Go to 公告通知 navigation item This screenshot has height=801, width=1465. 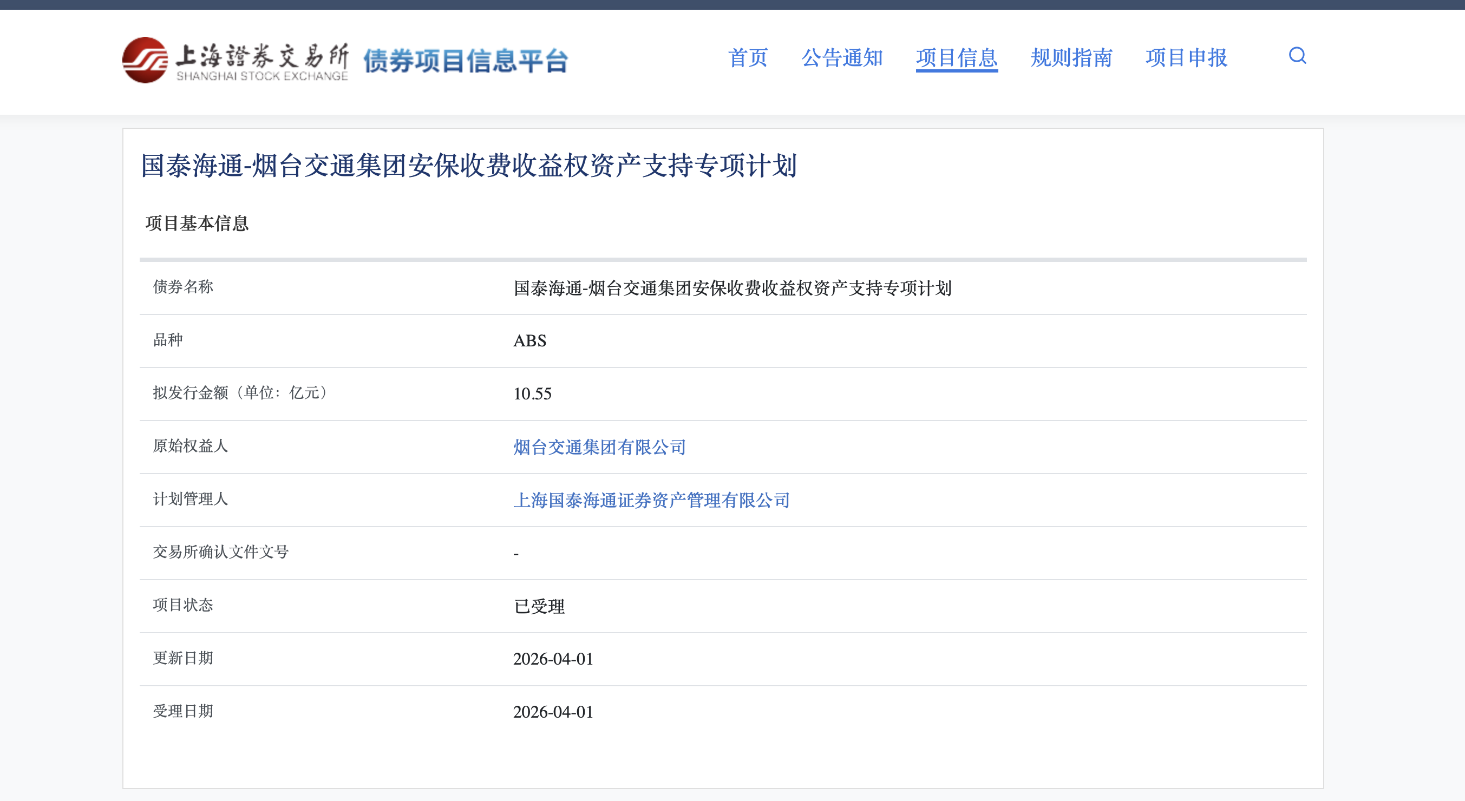[x=842, y=58]
